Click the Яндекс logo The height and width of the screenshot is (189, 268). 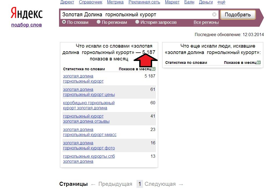pos(27,13)
